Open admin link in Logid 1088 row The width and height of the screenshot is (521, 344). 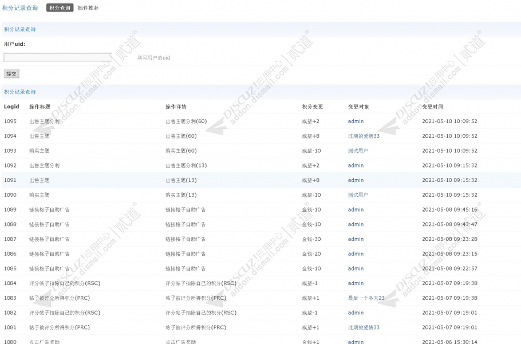(356, 224)
